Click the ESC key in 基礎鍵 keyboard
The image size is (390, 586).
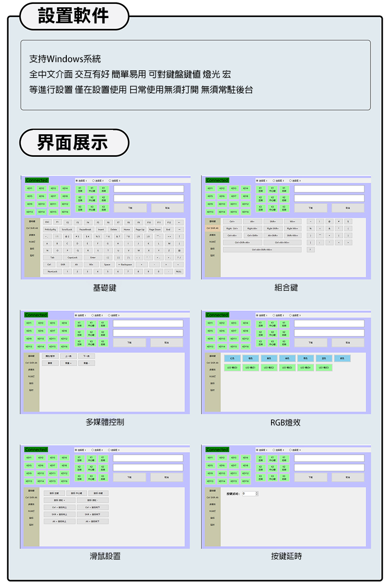point(47,222)
